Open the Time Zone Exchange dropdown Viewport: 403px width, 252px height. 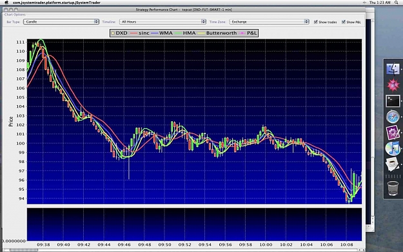tap(269, 22)
